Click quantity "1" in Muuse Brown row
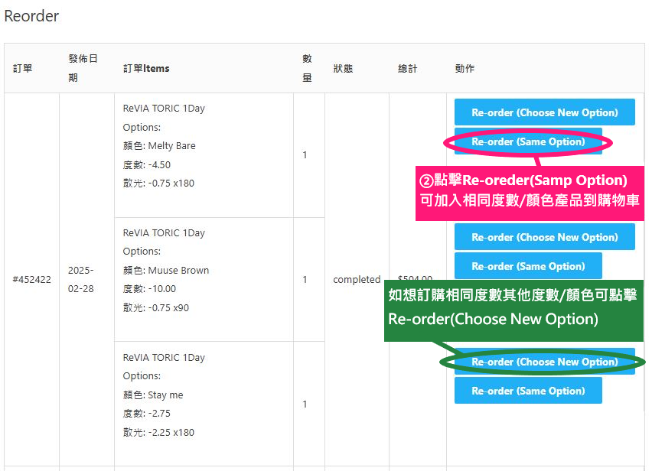The height and width of the screenshot is (471, 652). click(x=305, y=280)
